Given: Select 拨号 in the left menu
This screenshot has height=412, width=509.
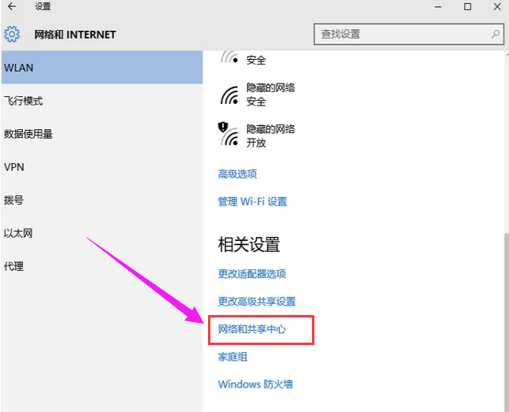Looking at the screenshot, I should [14, 200].
